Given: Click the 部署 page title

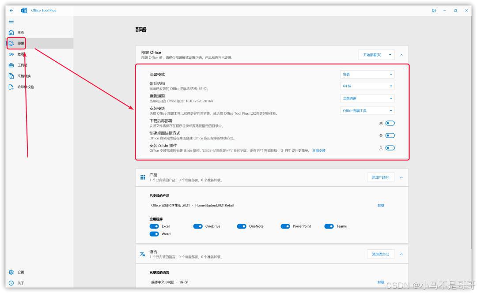Looking at the screenshot, I should coord(141,30).
